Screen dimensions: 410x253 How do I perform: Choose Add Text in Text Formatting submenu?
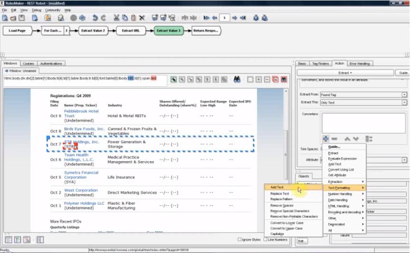point(293,187)
